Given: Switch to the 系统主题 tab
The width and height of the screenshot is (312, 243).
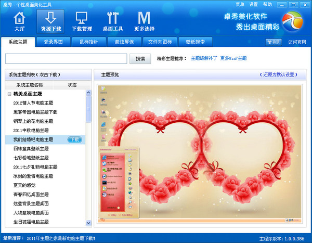Looking at the screenshot, I should [18, 42].
